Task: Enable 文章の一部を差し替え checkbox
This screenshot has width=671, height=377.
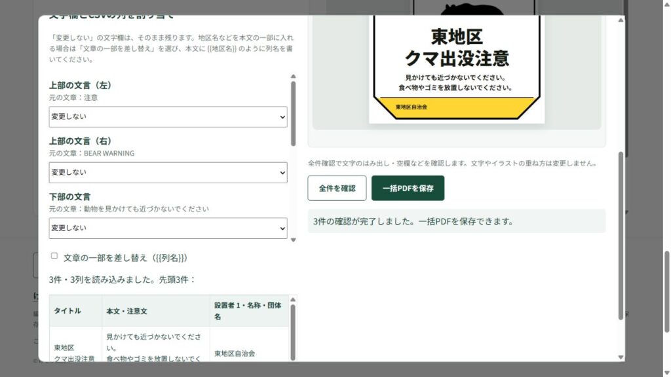Action: click(54, 256)
